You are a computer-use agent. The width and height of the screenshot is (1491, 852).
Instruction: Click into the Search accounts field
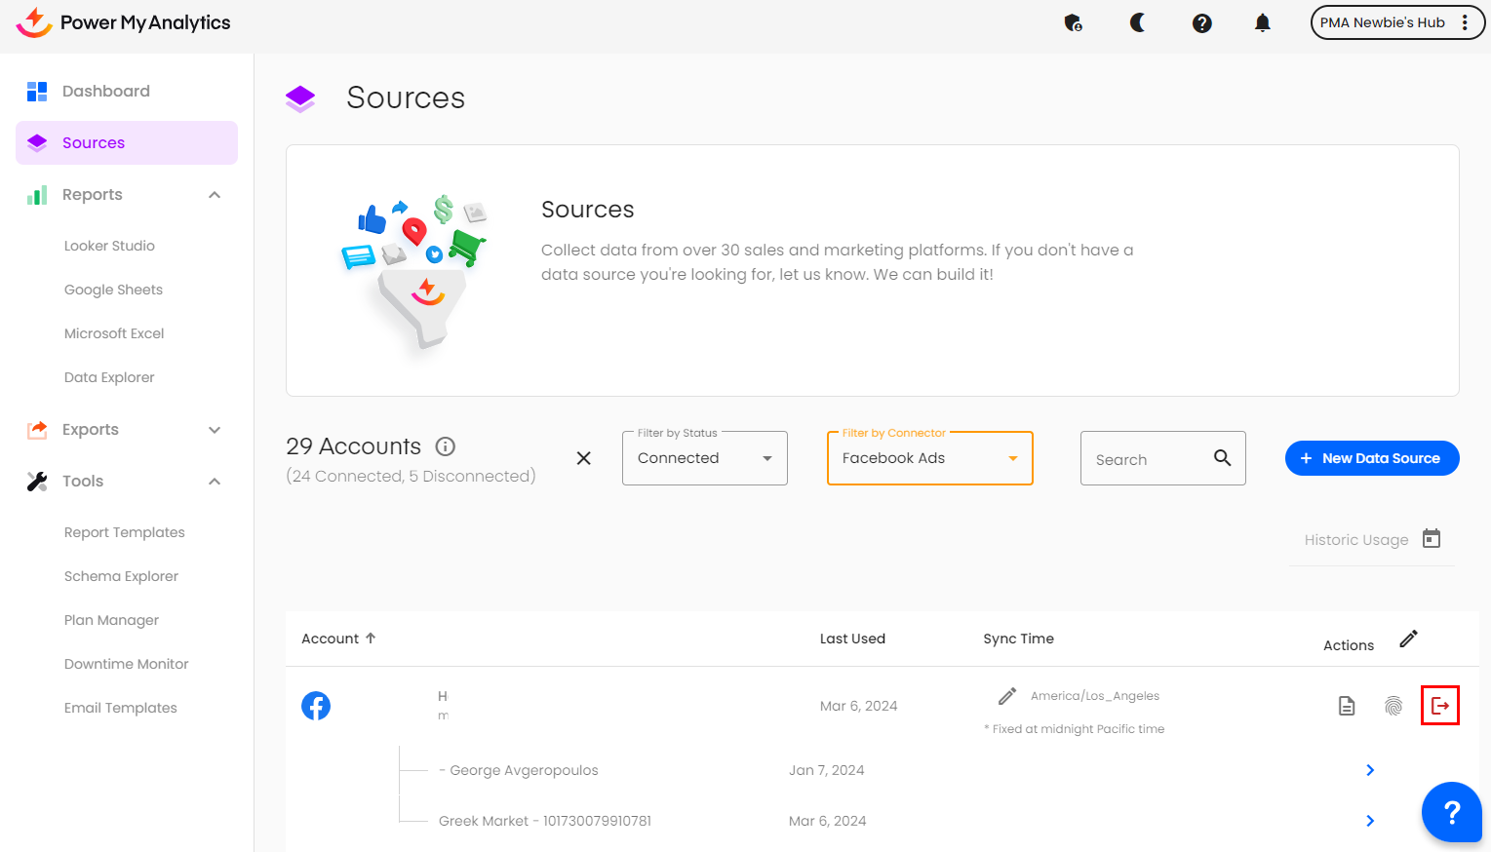[x=1149, y=459]
